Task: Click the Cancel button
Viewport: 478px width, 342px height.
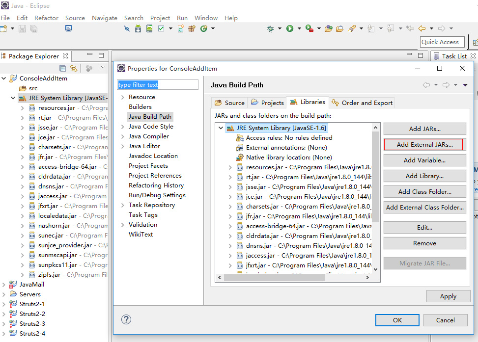Action: click(x=446, y=320)
